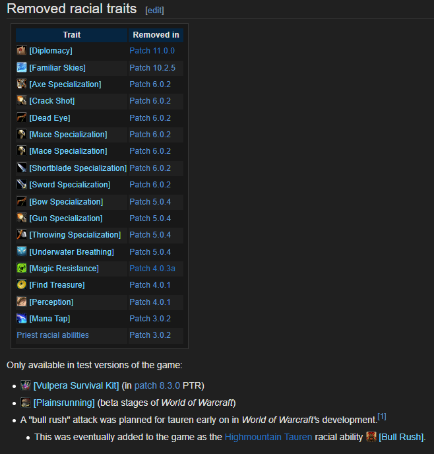434x454 pixels.
Task: Open Patch 4.0.1 in the Find Treasure row
Action: (150, 285)
